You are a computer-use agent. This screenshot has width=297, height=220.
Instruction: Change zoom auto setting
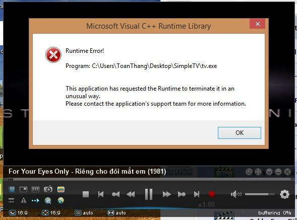(x=116, y=213)
